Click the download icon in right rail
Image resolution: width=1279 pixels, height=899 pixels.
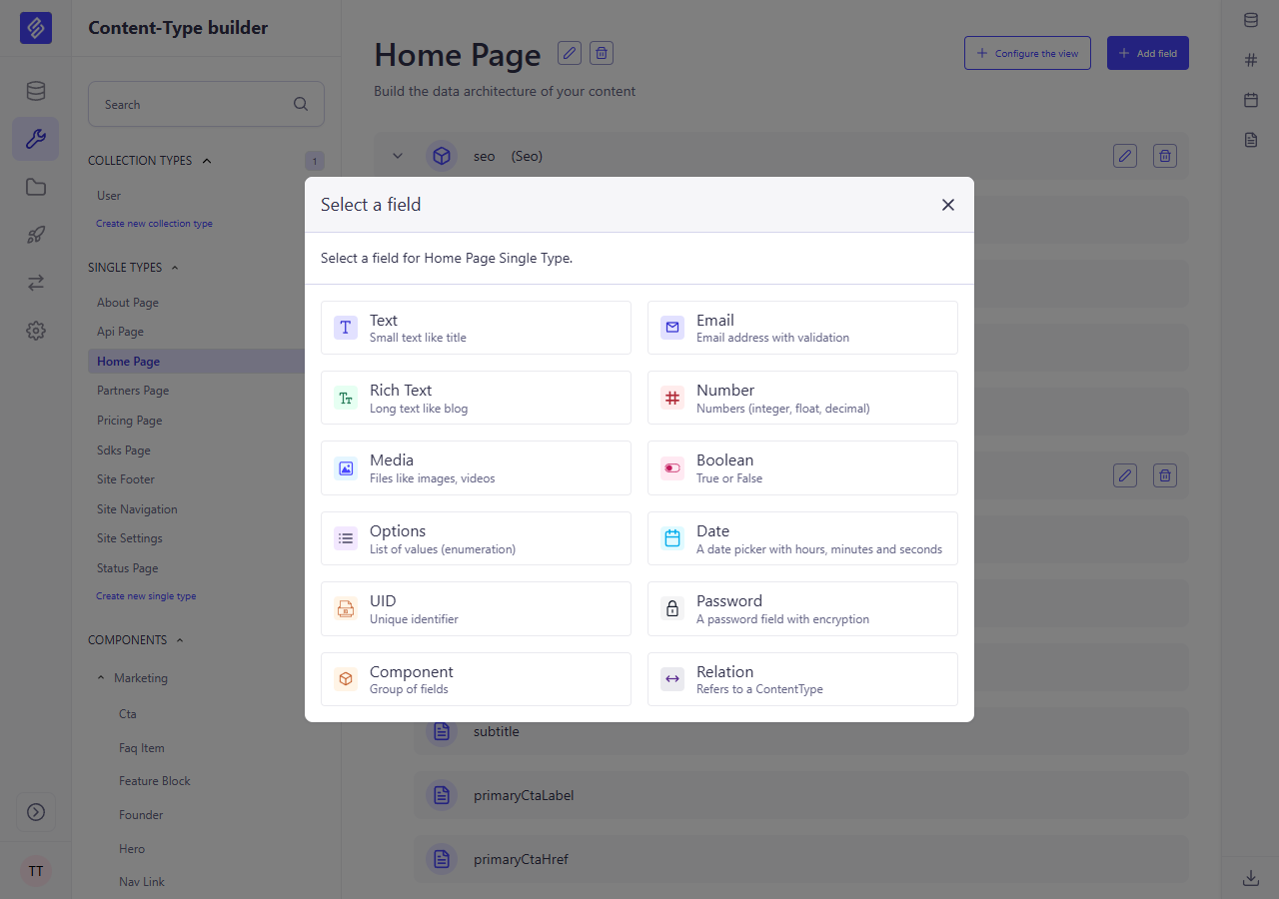click(x=1251, y=878)
